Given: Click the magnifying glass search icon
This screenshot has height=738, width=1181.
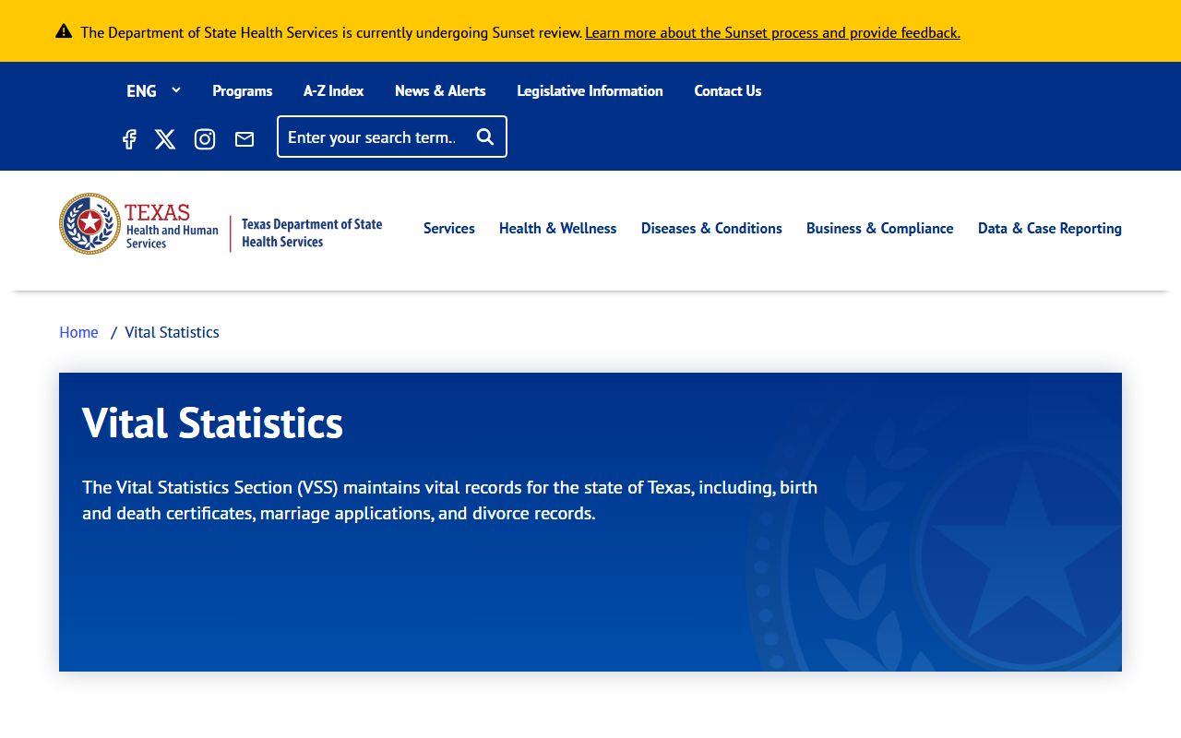Looking at the screenshot, I should click(485, 137).
